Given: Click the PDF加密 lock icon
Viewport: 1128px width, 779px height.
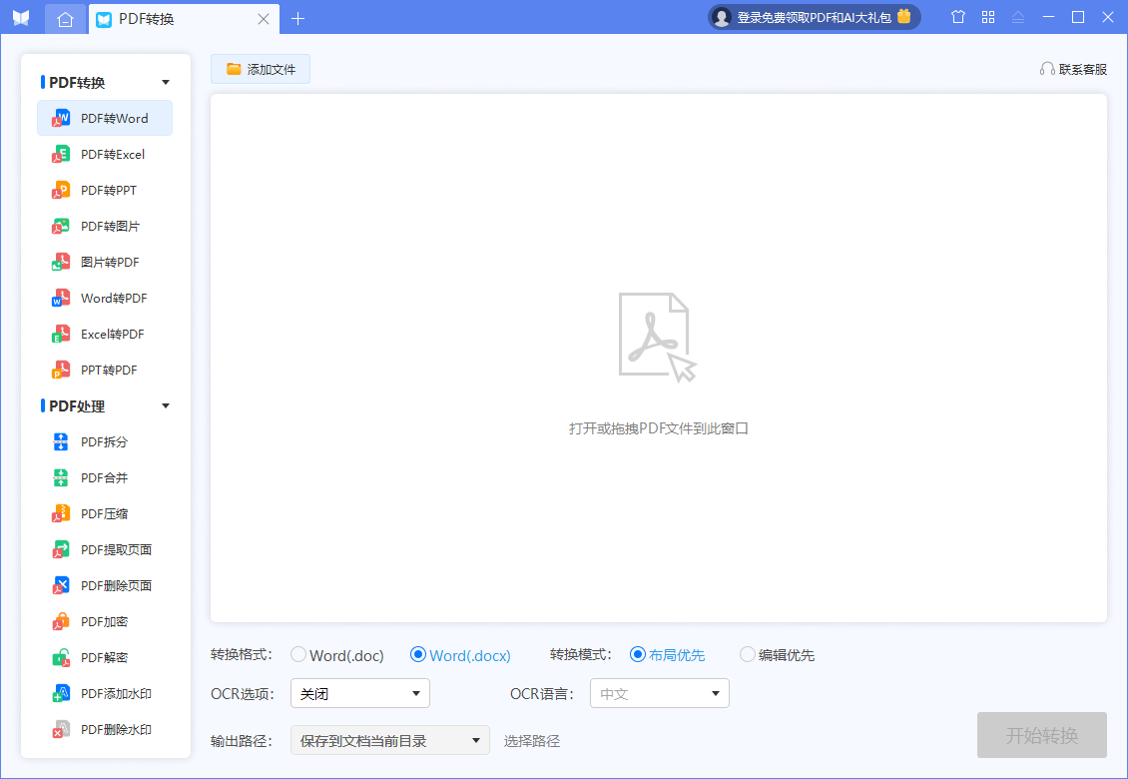Looking at the screenshot, I should click(x=61, y=622).
